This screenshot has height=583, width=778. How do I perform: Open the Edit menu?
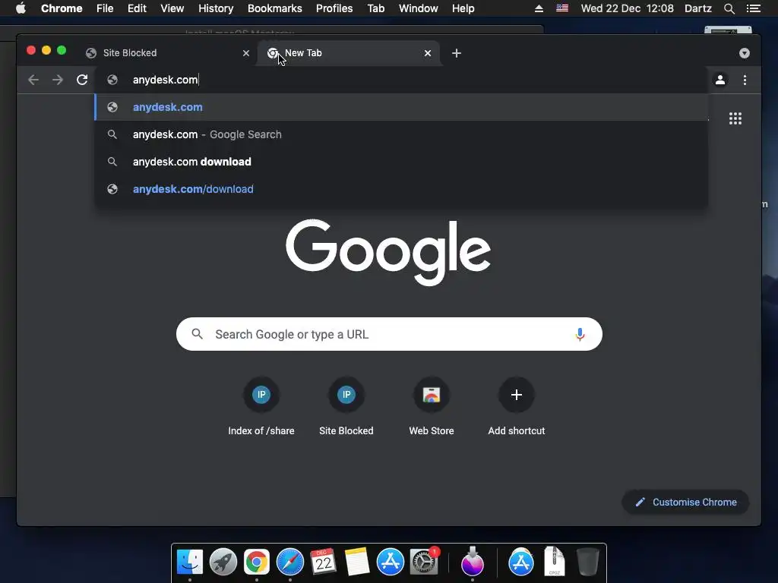(x=137, y=8)
